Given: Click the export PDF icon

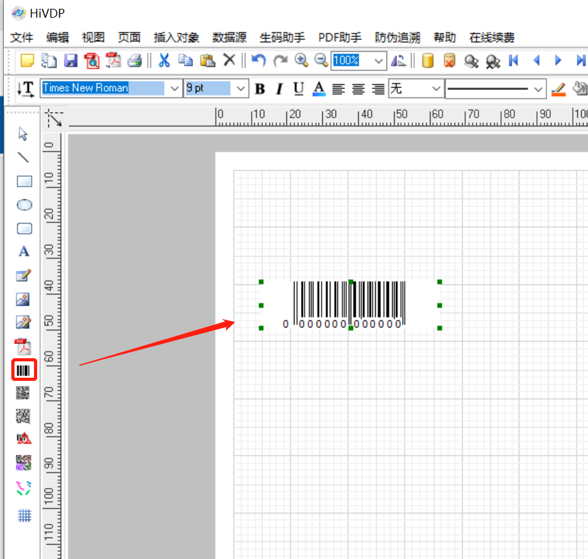Looking at the screenshot, I should click(113, 60).
